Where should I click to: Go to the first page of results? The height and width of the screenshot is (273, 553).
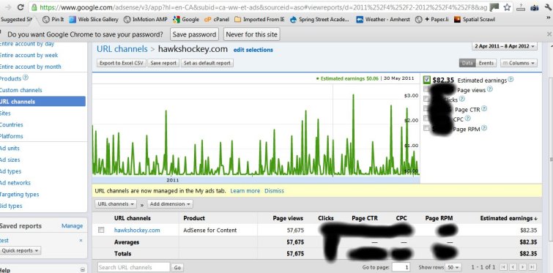pos(503,267)
